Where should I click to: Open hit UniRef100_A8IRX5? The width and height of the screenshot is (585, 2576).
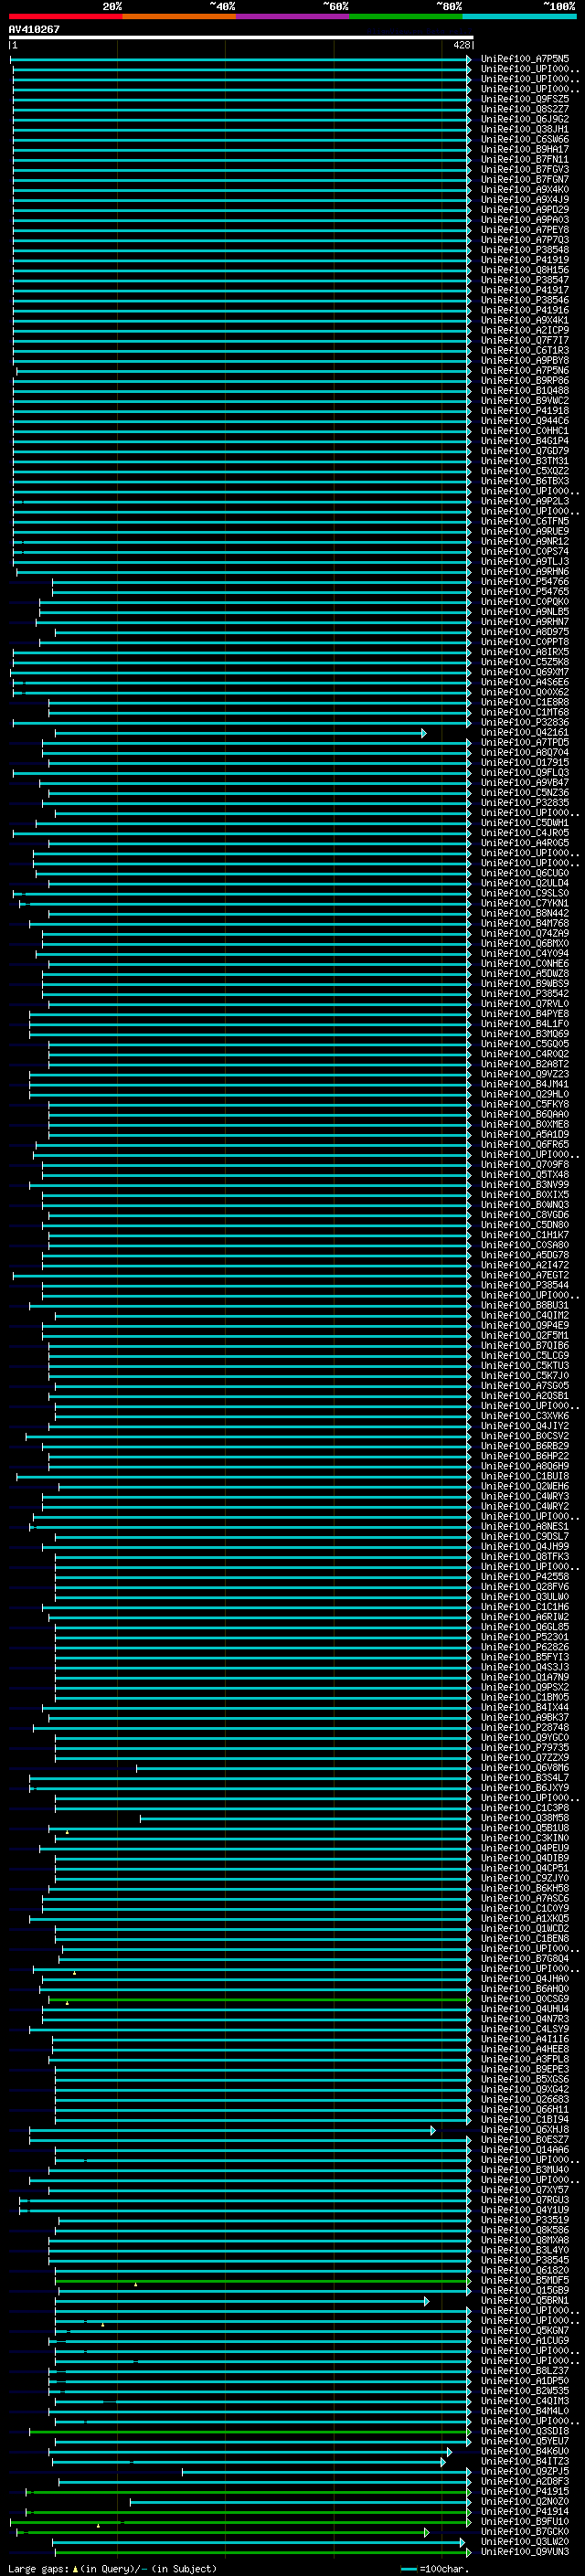click(525, 652)
